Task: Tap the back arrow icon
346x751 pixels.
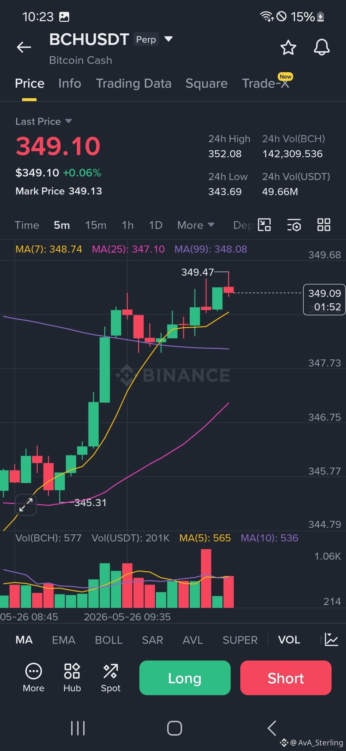Action: click(x=24, y=47)
